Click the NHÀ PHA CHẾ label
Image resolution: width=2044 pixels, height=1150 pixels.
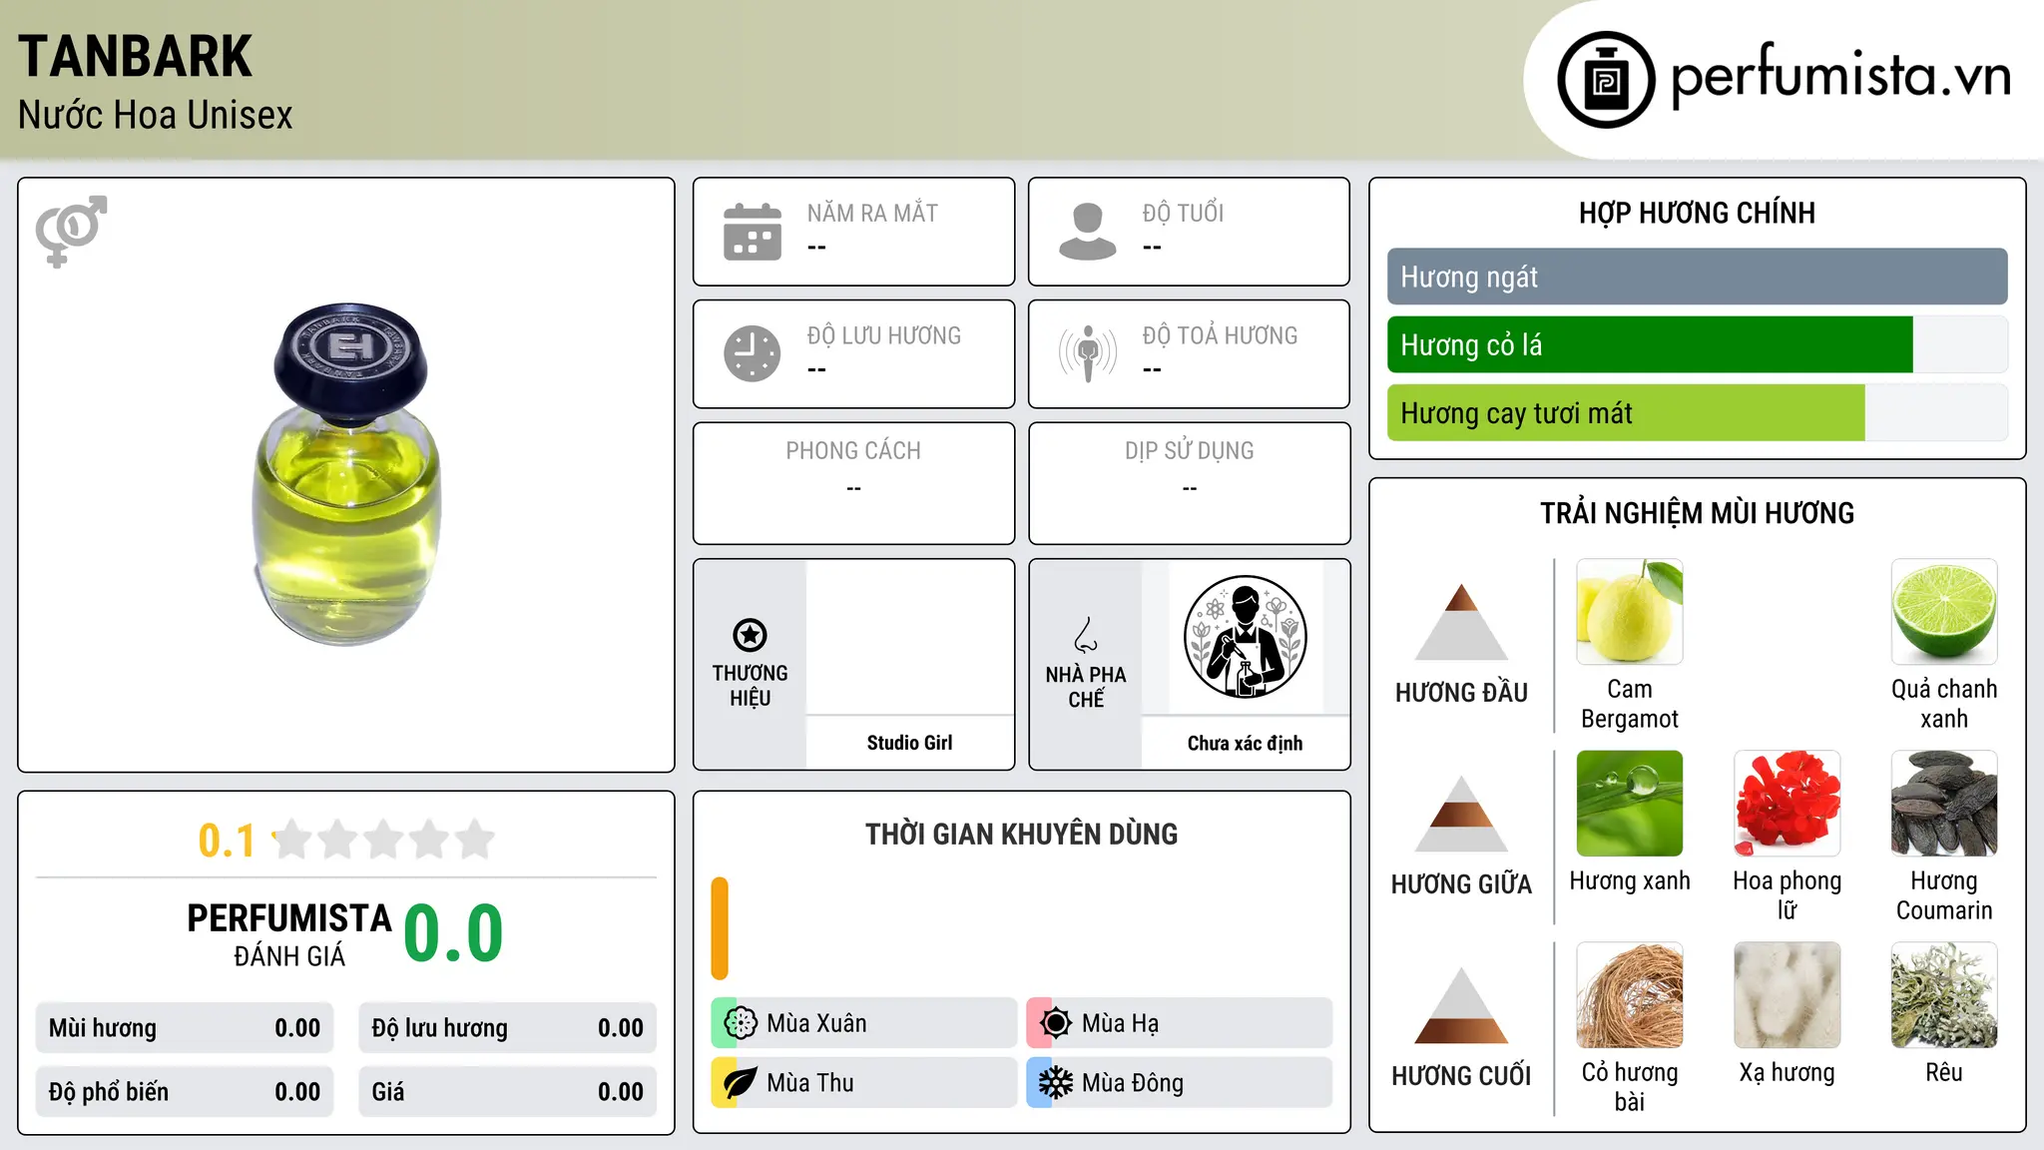click(x=1086, y=687)
